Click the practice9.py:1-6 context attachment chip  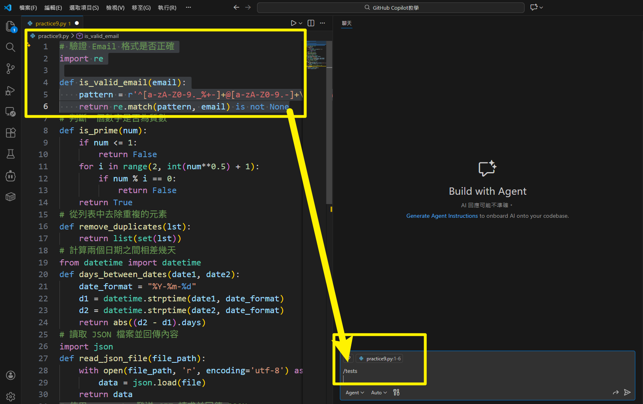pyautogui.click(x=379, y=359)
